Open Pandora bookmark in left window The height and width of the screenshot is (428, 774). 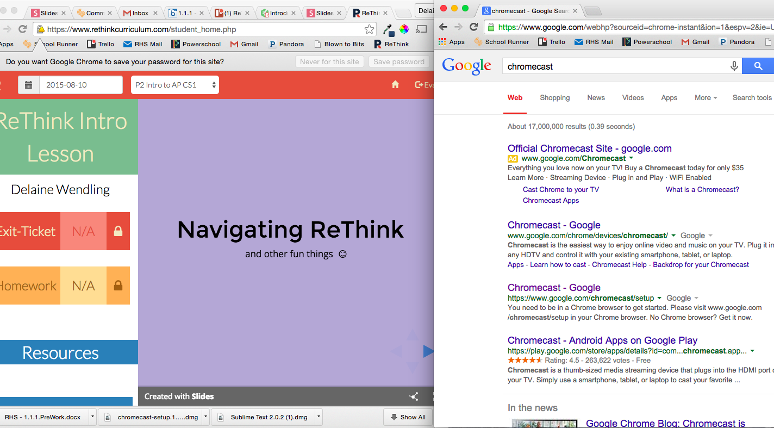[286, 44]
